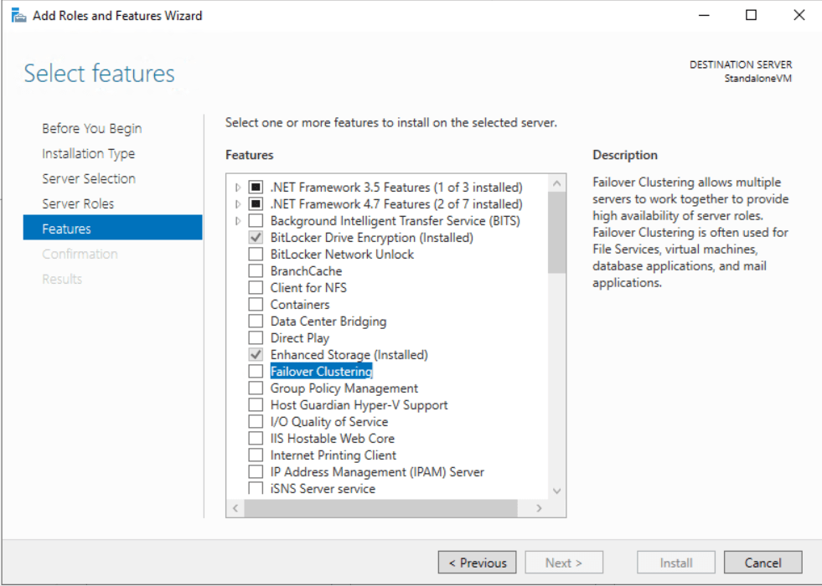Click the features list scroll down arrow
Screen dimensions: 822x586
coord(557,491)
